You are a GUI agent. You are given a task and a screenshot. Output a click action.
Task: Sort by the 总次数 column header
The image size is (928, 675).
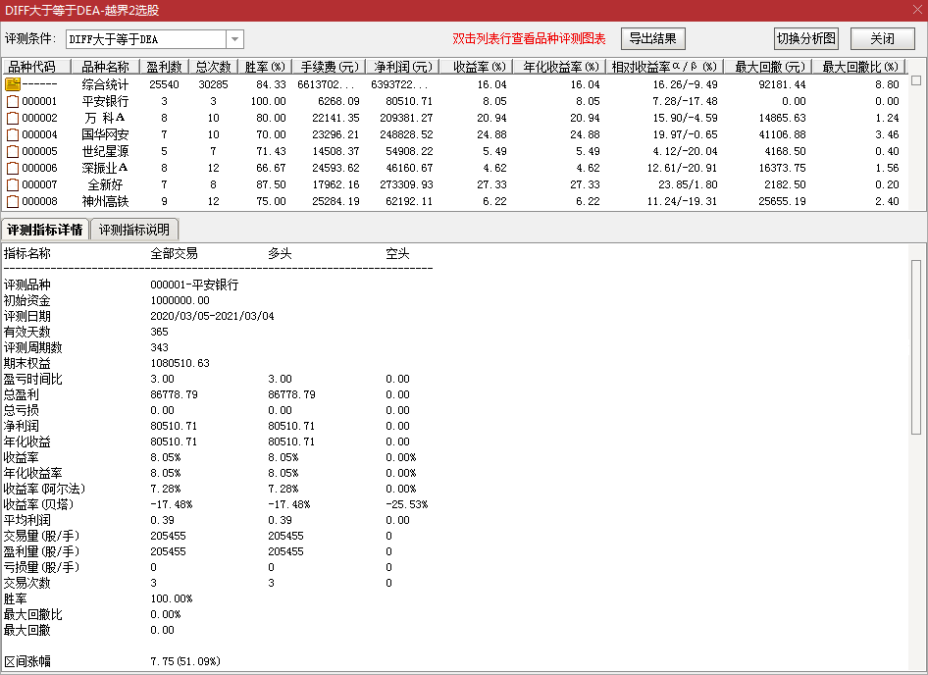pos(213,67)
